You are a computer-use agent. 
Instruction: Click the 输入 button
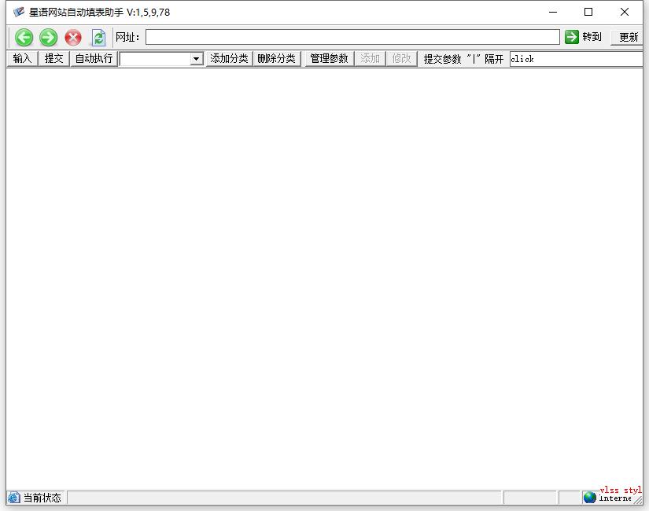(22, 59)
